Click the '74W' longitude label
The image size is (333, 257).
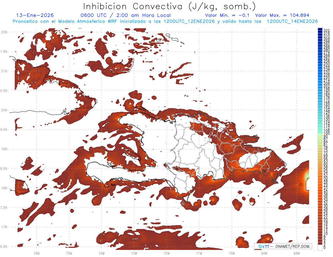click(x=102, y=253)
